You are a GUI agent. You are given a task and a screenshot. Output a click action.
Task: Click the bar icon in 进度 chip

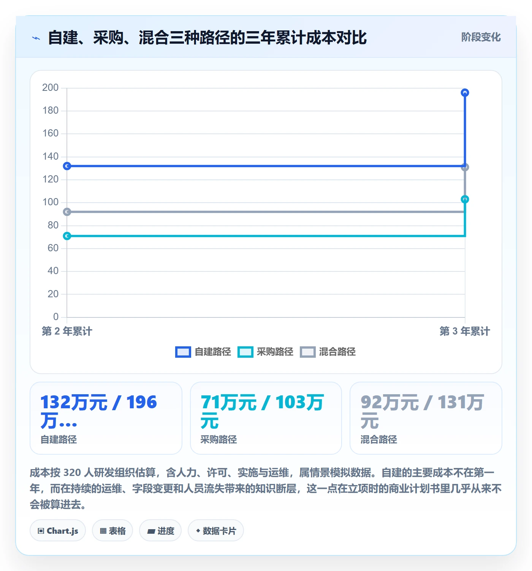click(151, 531)
